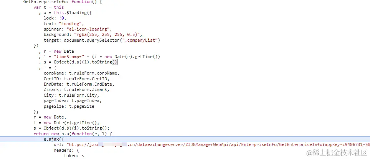Click the GetEnterpriseInfo function name
Image resolution: width=370 pixels, height=159 pixels.
click(45, 2)
